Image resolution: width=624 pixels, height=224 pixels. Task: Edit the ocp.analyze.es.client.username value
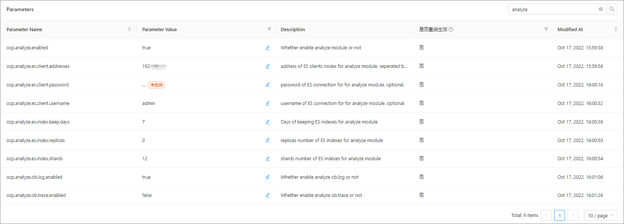(x=268, y=103)
